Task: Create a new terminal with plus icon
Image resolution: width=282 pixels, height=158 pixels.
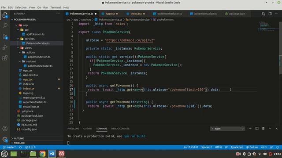Action: click(250, 129)
